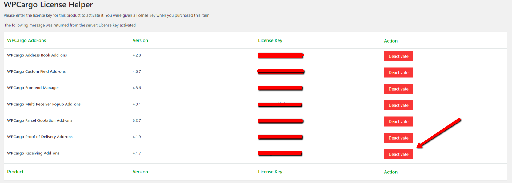Click the WPCargo License Helper page title

coord(48,5)
